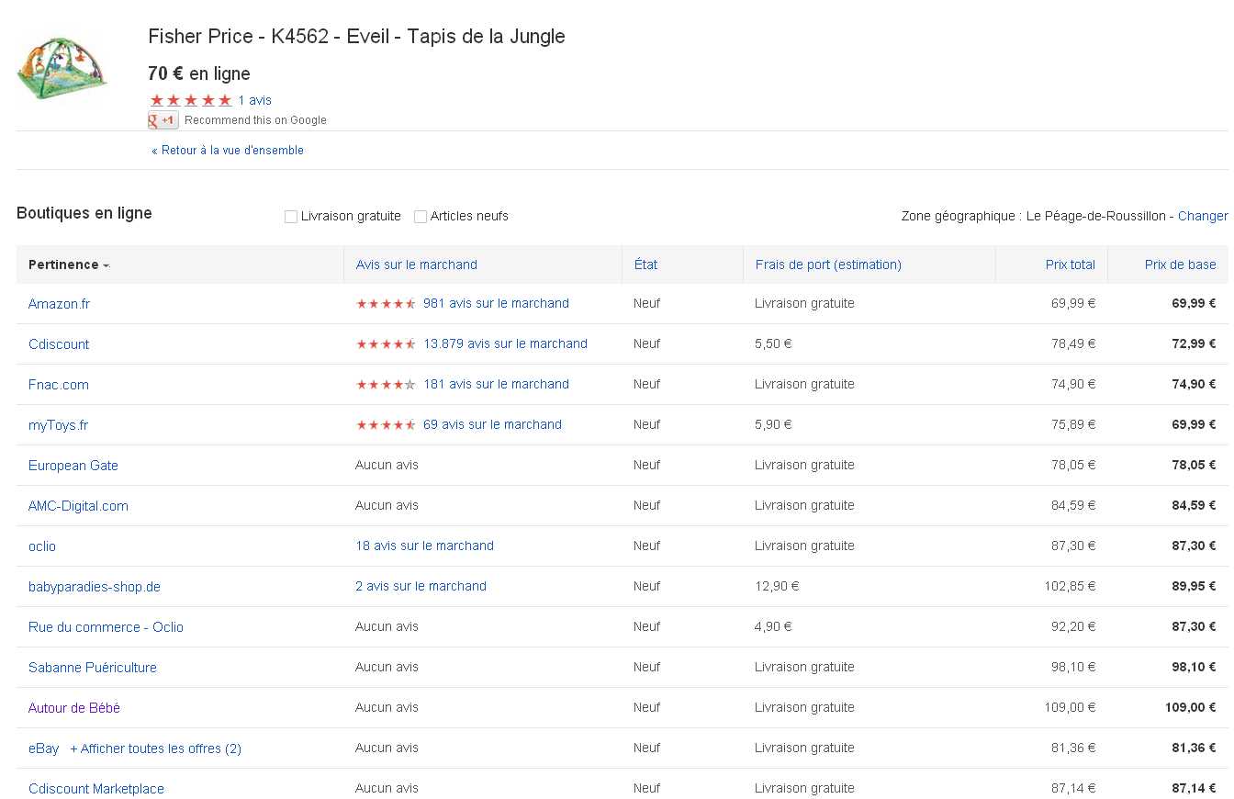Click Amazon.fr merchant star rating
This screenshot has height=799, width=1234.
click(386, 304)
